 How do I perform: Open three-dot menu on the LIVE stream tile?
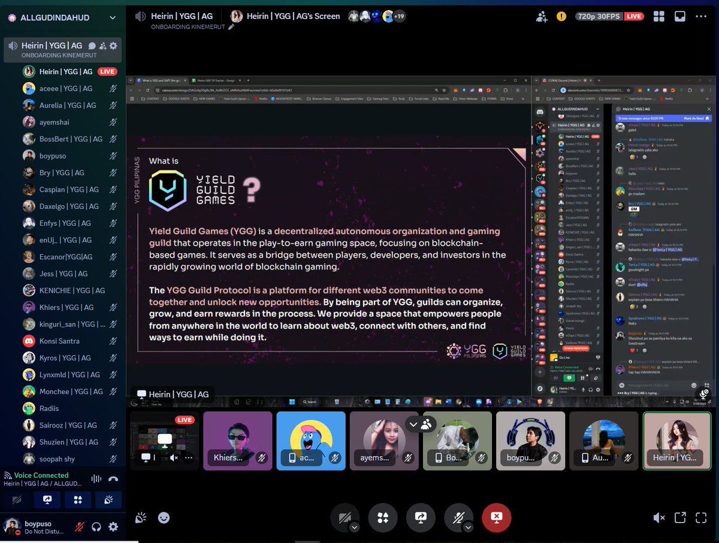(x=189, y=458)
